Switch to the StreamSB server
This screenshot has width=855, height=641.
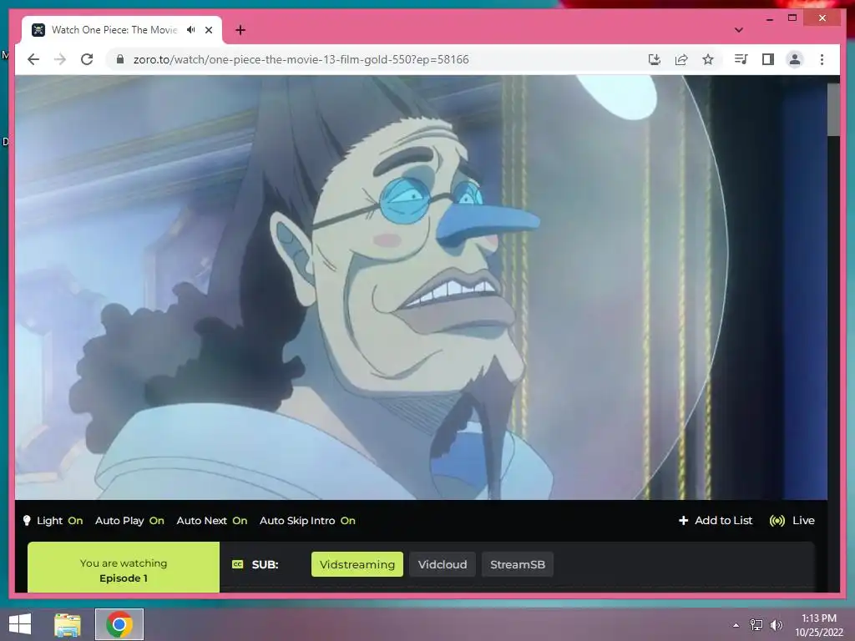point(518,564)
